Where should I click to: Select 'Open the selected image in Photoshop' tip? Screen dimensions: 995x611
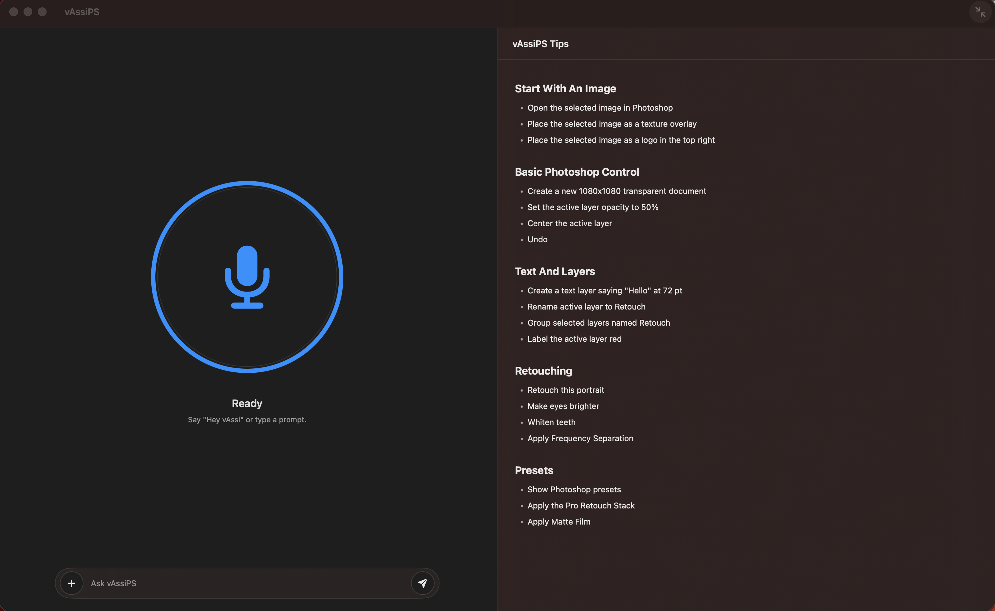[600, 108]
